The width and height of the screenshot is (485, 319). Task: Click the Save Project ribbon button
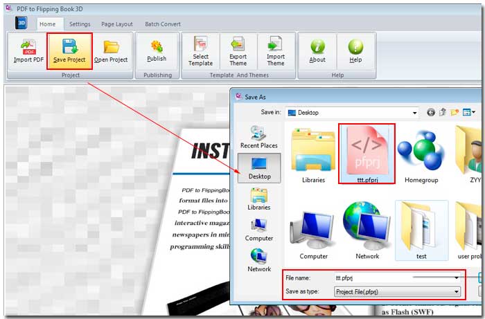69,51
